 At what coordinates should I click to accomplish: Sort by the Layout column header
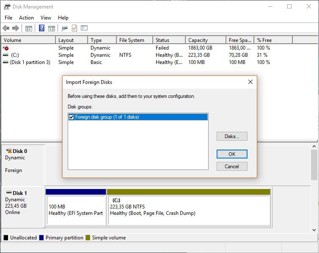(x=71, y=40)
